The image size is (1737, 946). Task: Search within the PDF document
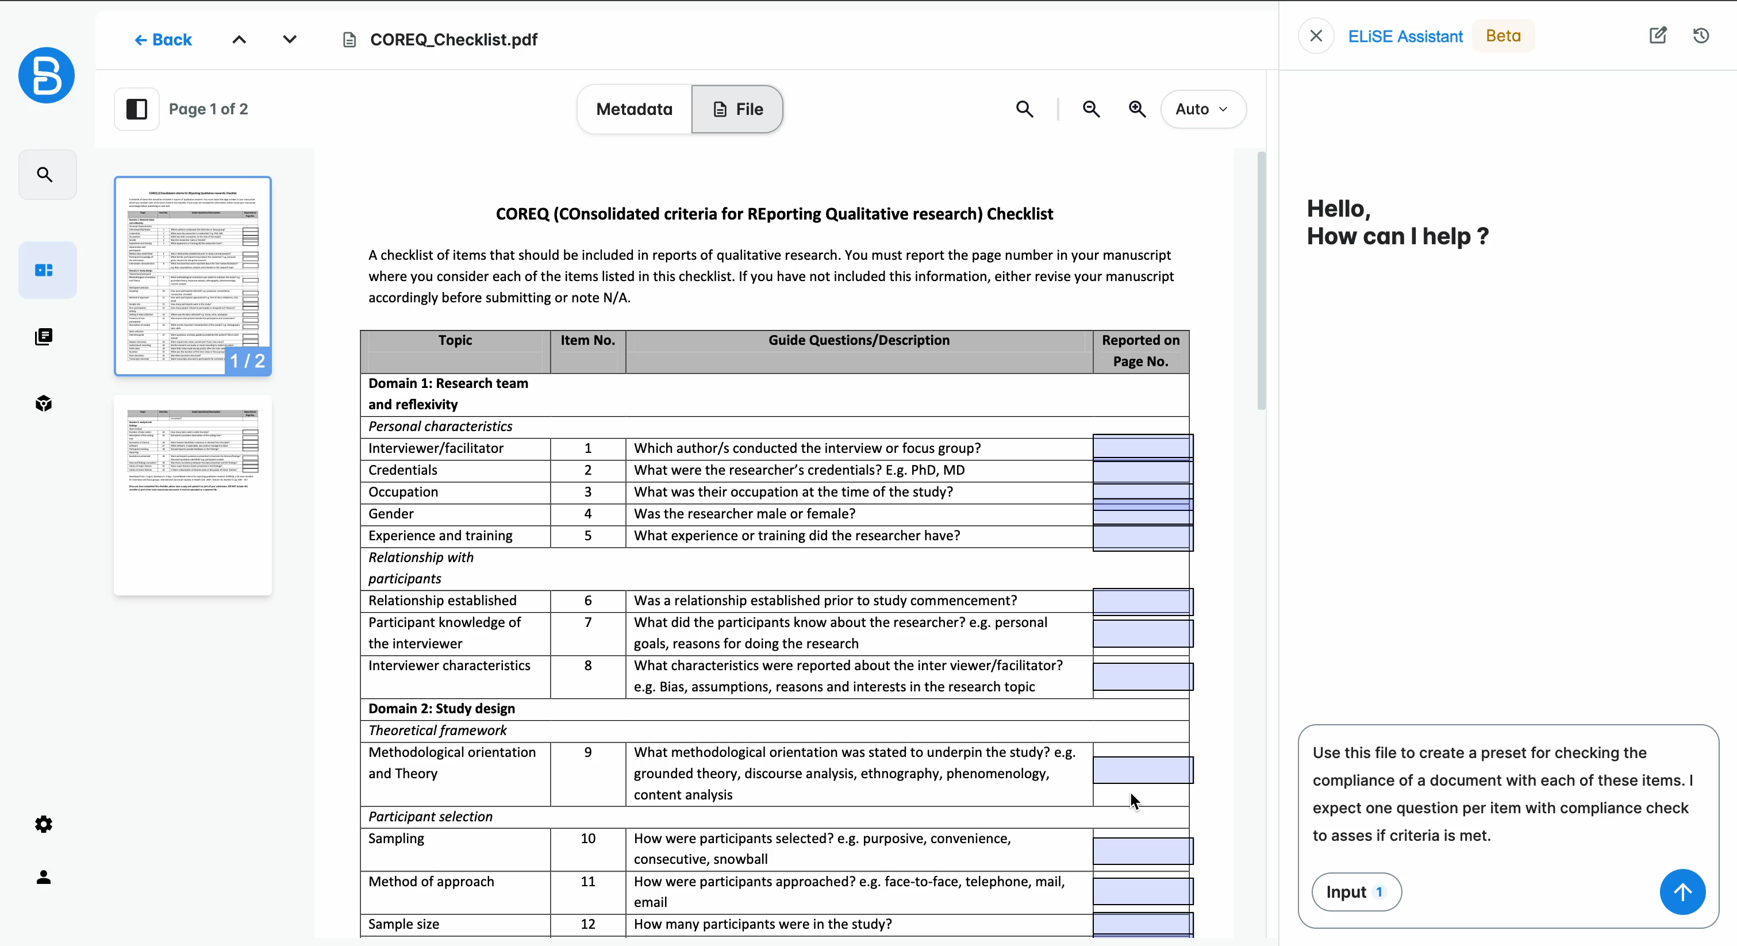(x=1024, y=109)
